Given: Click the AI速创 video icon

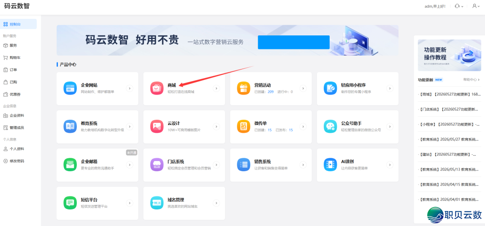Looking at the screenshot, I should [330, 165].
